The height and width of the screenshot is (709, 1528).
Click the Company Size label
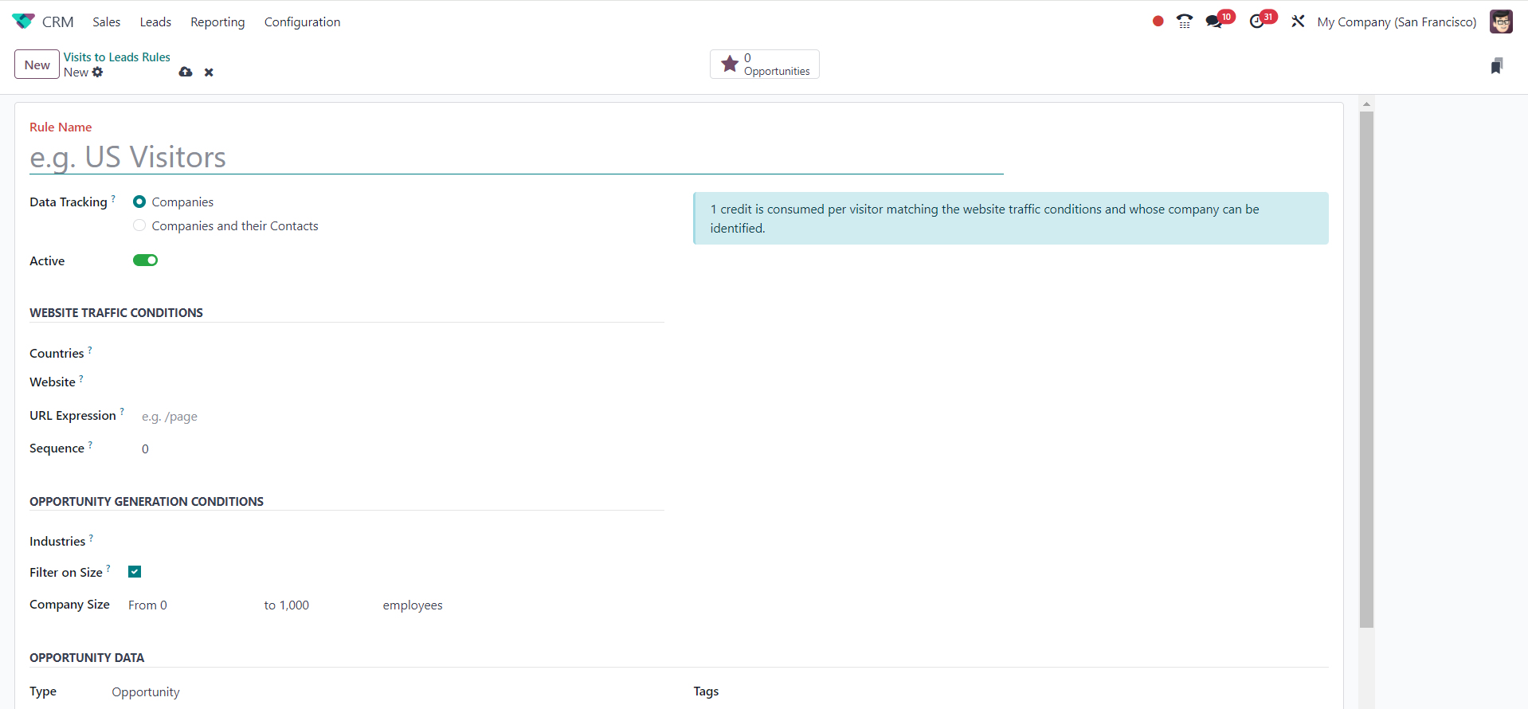69,605
